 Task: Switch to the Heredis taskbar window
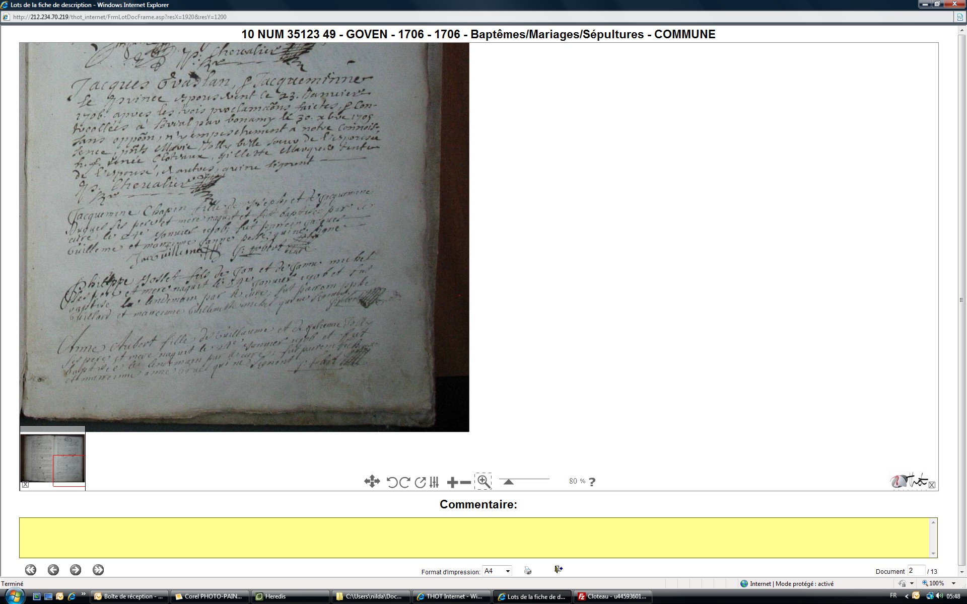point(291,596)
